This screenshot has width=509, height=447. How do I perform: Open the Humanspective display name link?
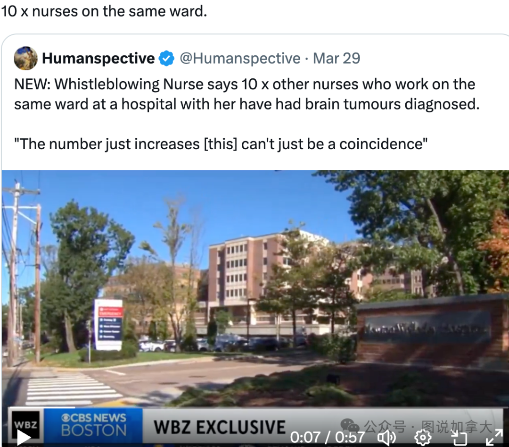(99, 59)
